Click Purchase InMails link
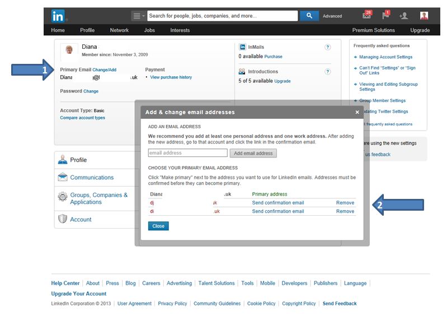 tap(273, 57)
